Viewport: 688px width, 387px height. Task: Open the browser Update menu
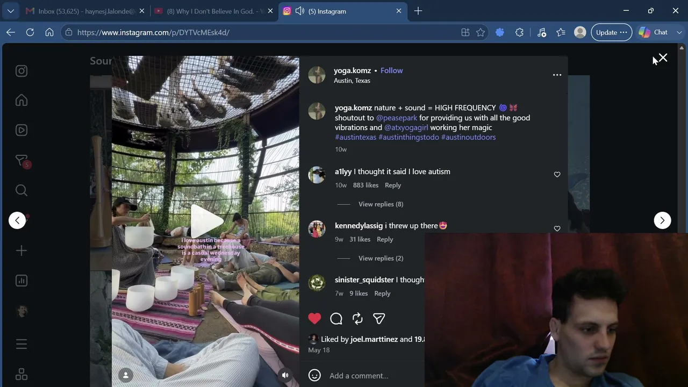coord(612,32)
